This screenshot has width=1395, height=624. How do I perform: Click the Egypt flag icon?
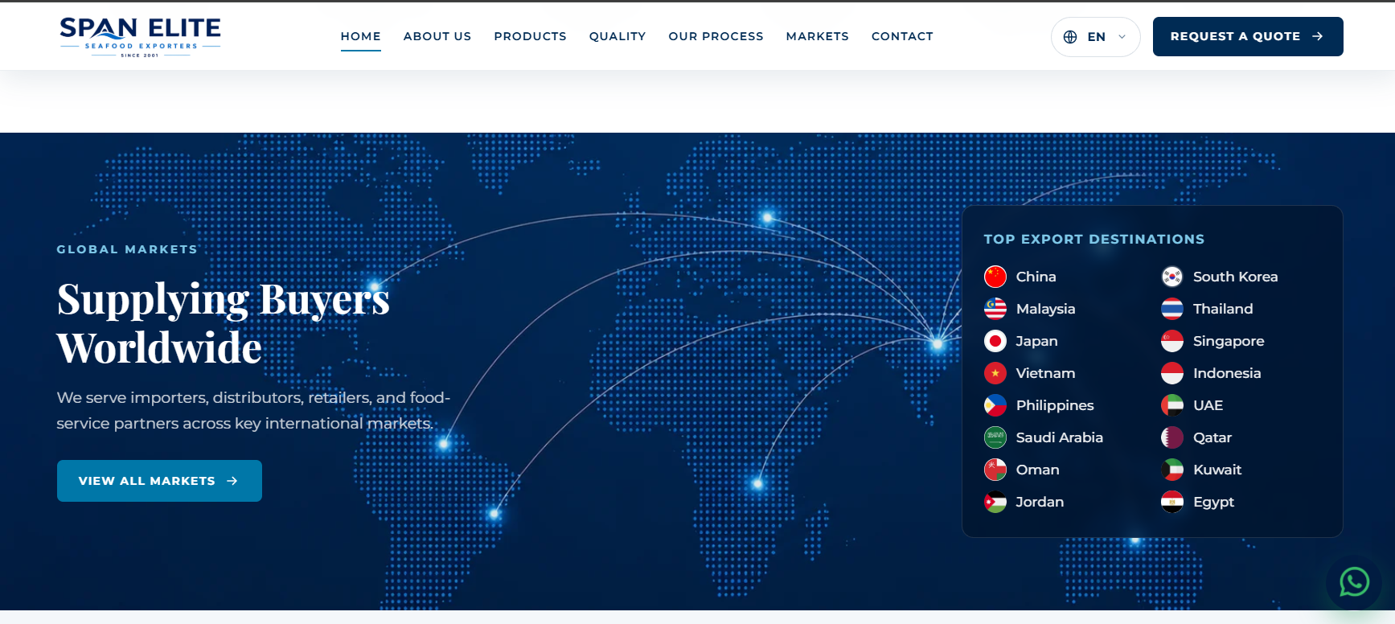pyautogui.click(x=1172, y=502)
